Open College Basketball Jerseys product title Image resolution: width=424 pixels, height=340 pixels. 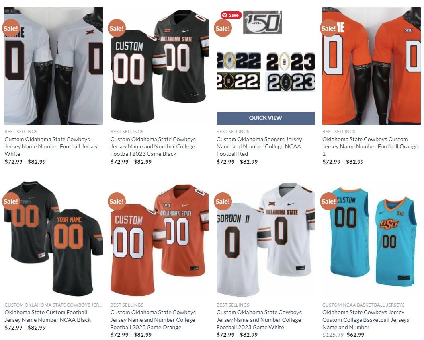click(x=365, y=320)
